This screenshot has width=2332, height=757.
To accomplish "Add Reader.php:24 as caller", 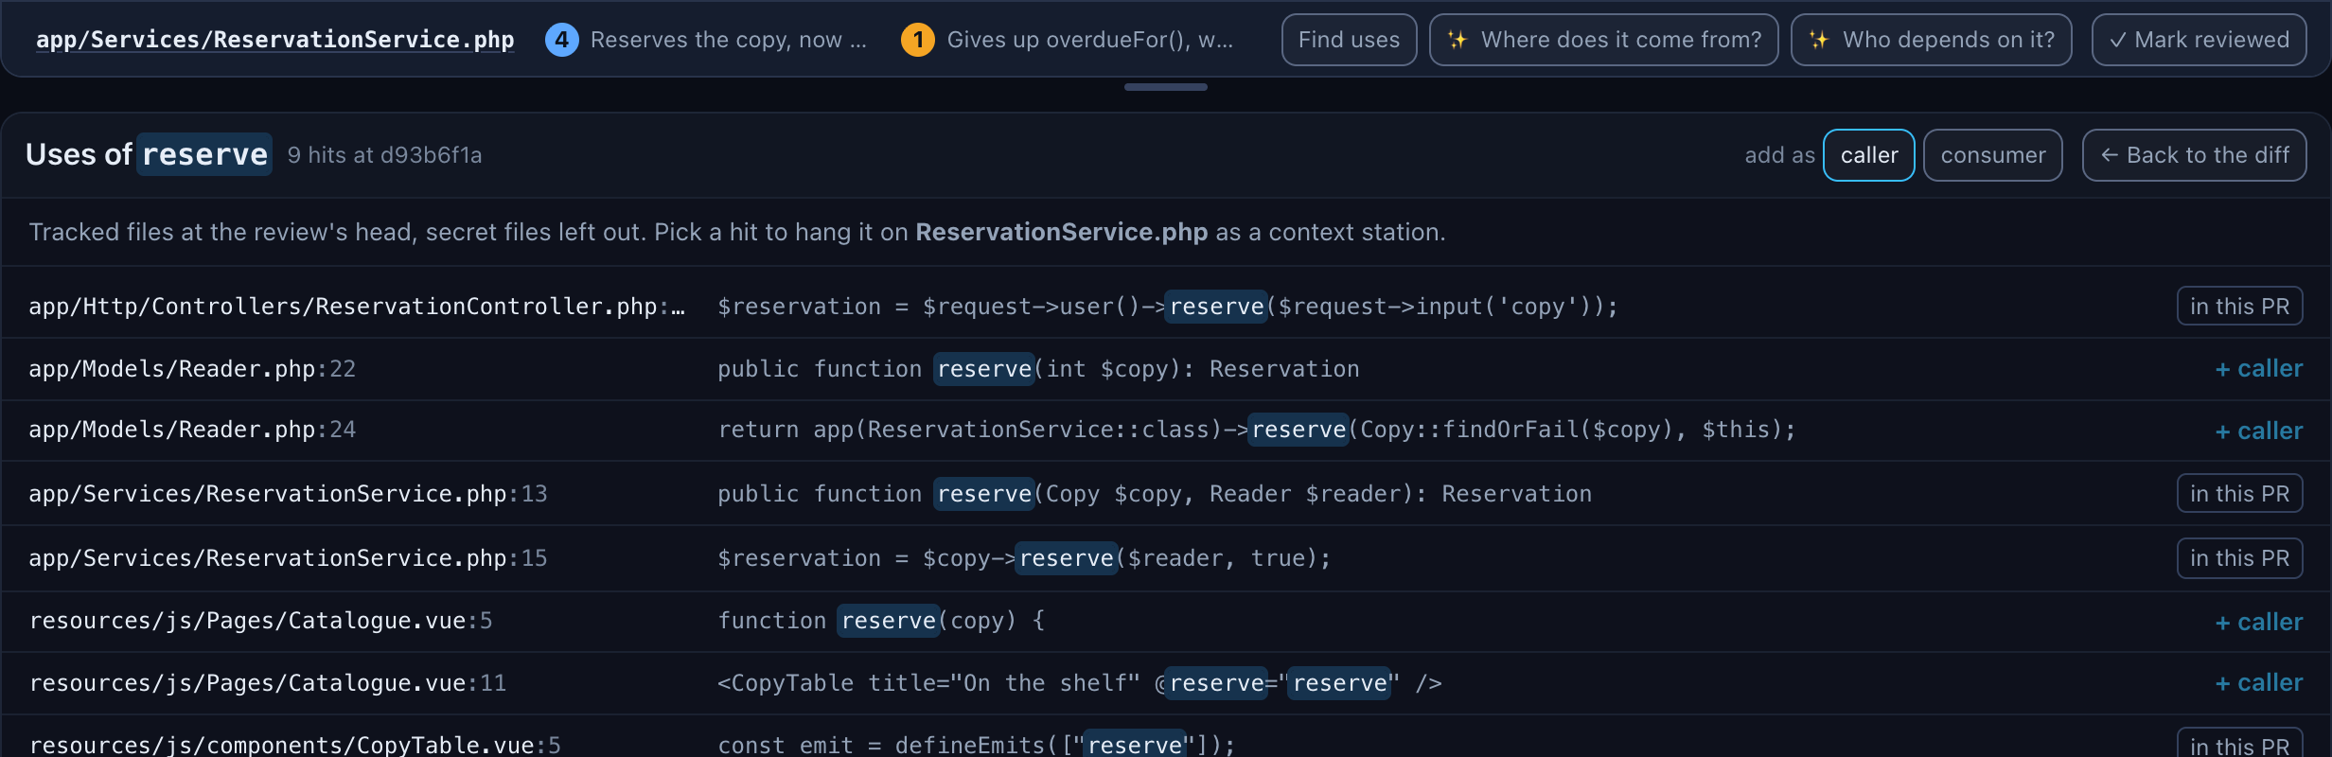I will coord(2259,431).
